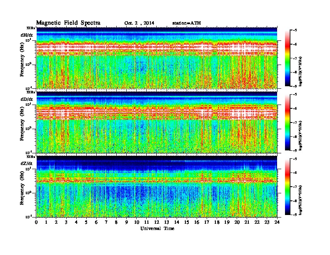Viewport: 330px width, 255px height.
Task: Click the dH/dt panel color scale bar
Action: point(287,58)
